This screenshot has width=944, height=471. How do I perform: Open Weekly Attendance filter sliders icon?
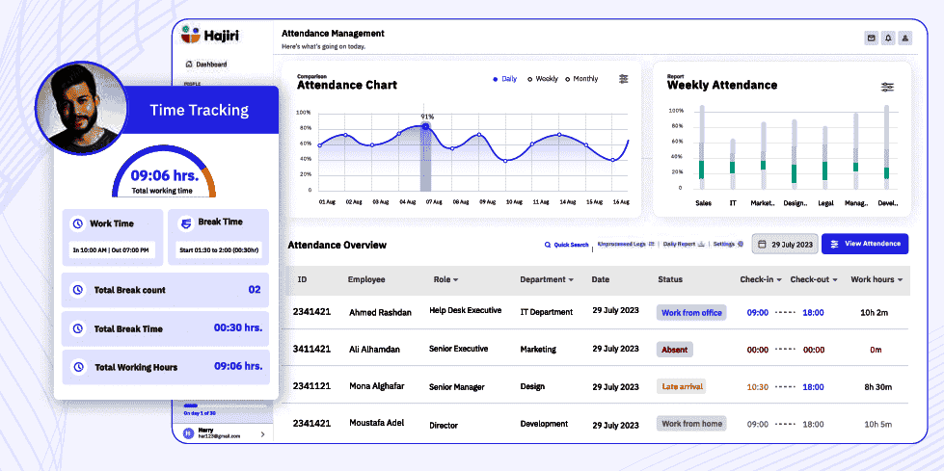887,87
